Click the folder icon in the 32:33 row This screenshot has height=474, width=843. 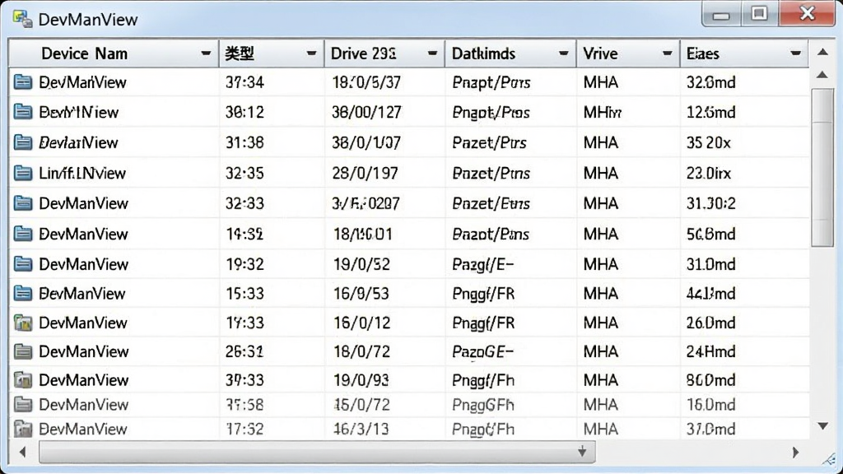[x=22, y=203]
